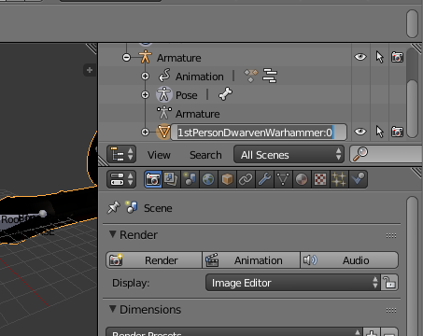
Task: Open the outliner View menu
Action: (x=159, y=155)
